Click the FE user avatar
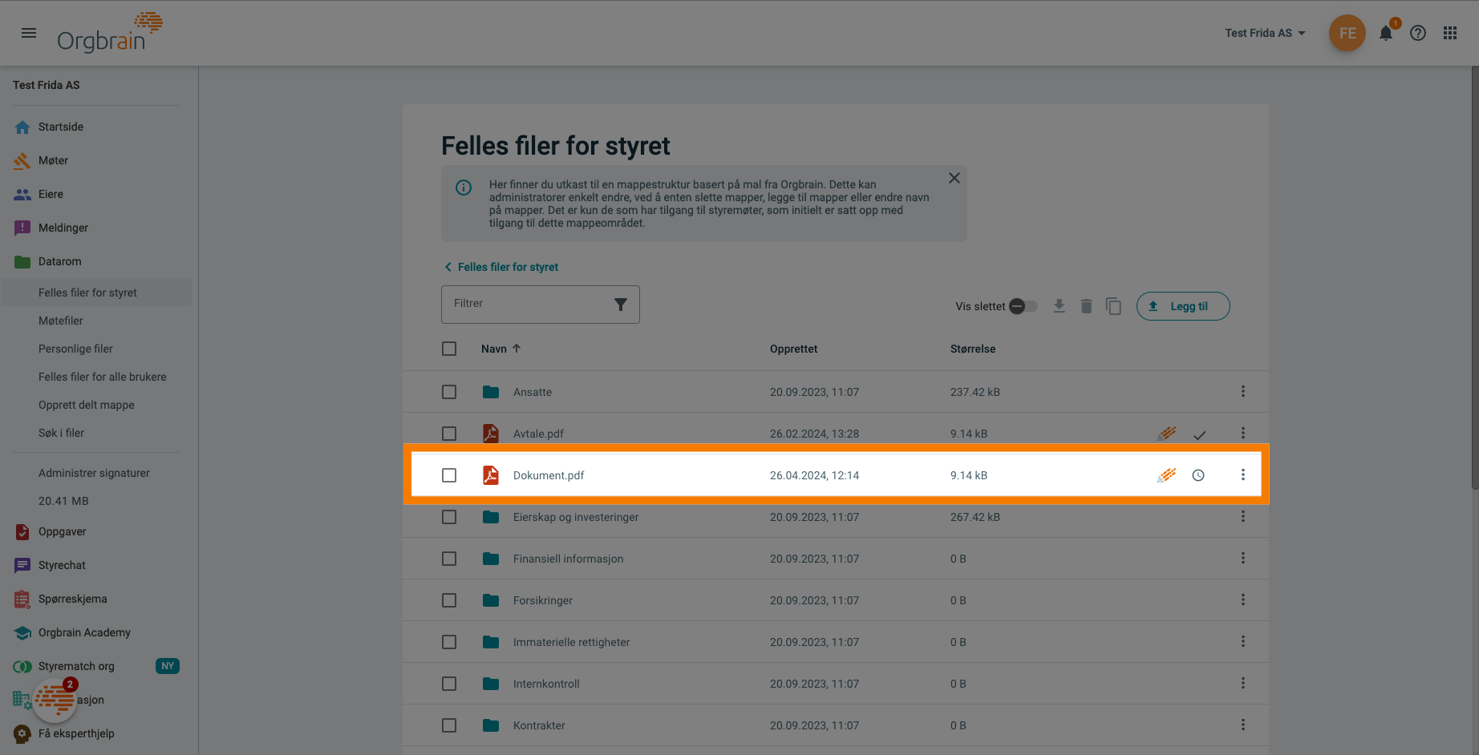This screenshot has height=755, width=1479. [x=1347, y=33]
